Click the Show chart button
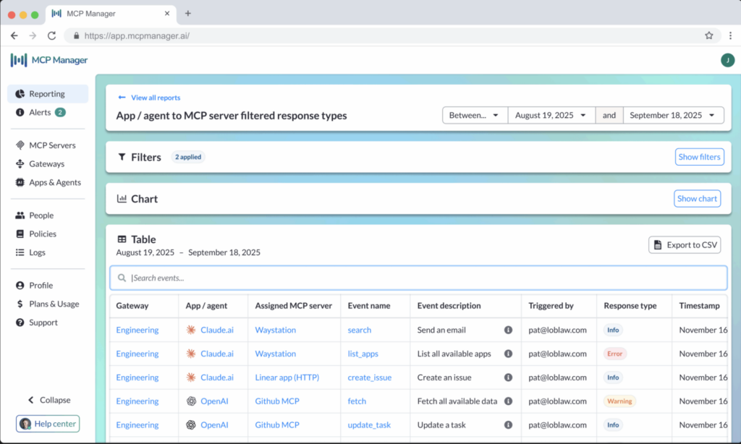This screenshot has width=741, height=444. pos(697,199)
